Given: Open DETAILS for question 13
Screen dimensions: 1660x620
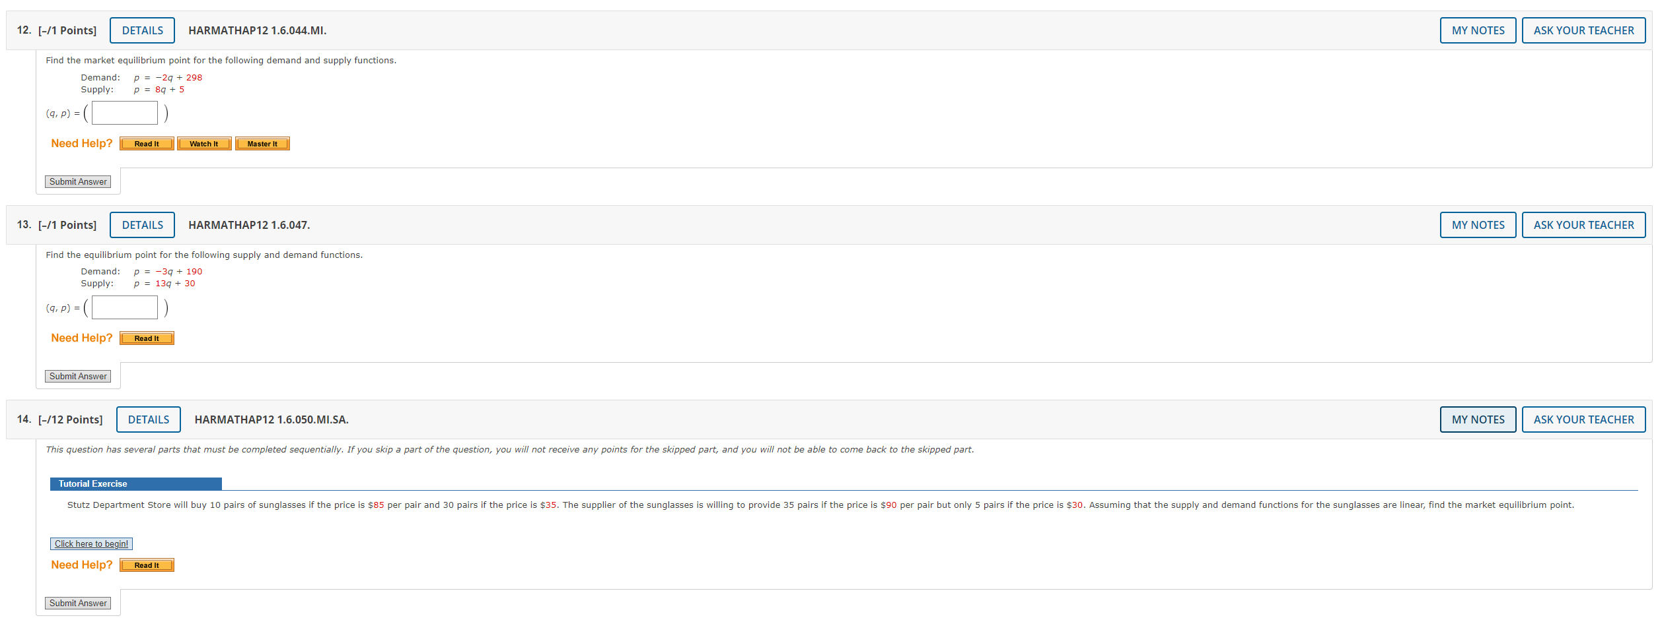Looking at the screenshot, I should (142, 225).
